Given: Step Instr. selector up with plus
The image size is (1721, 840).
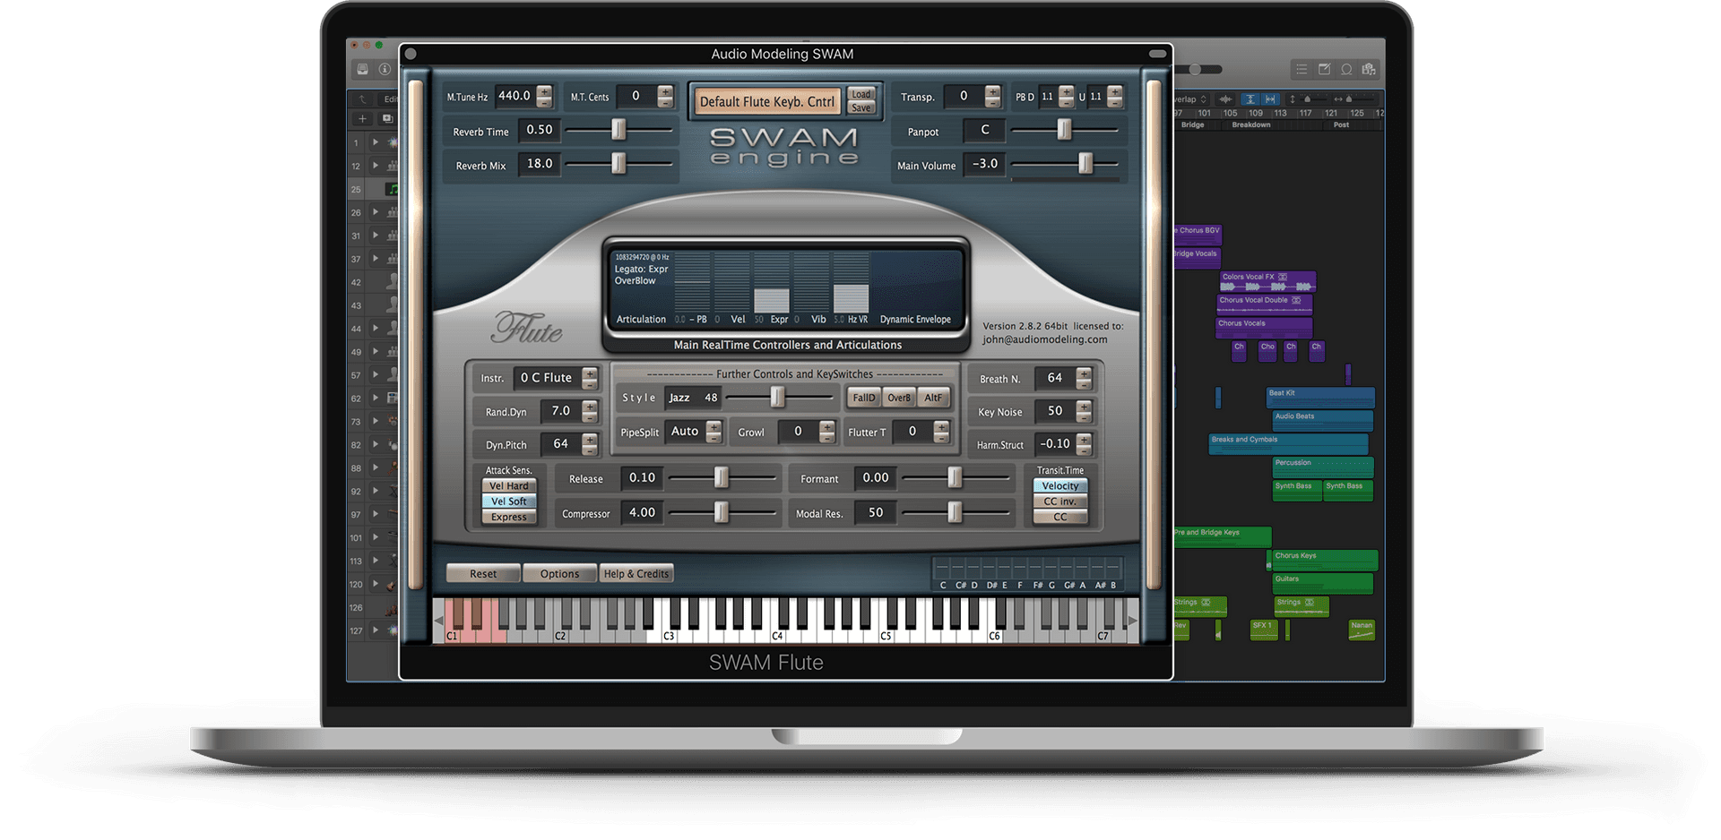Looking at the screenshot, I should 589,373.
